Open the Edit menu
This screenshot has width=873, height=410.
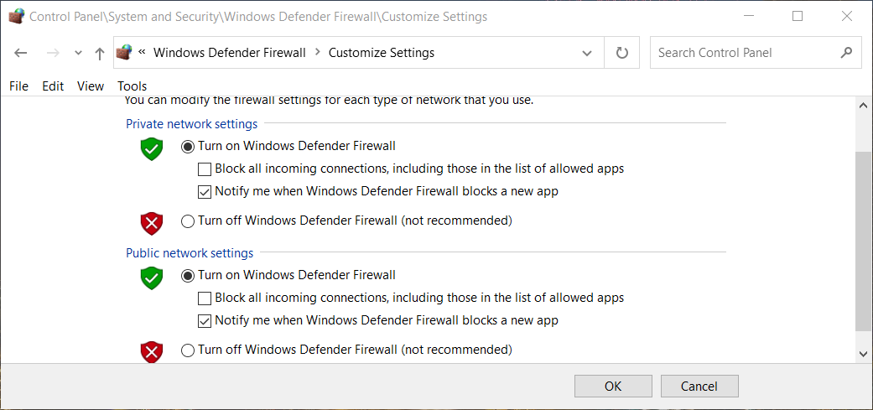click(x=53, y=86)
